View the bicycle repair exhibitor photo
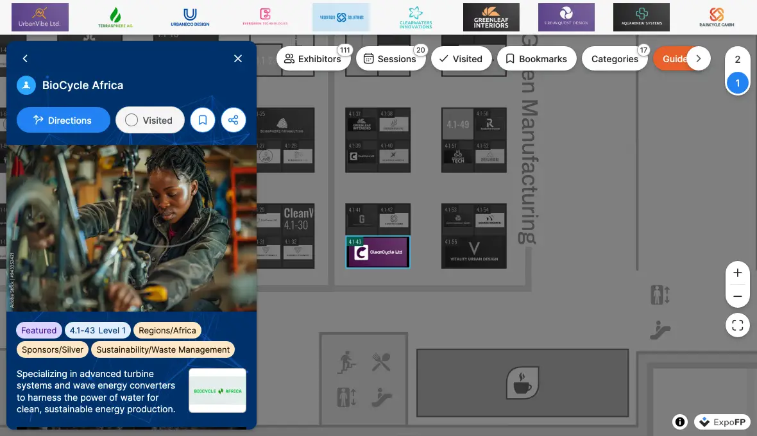Screen dimensions: 757x436 click(x=132, y=228)
